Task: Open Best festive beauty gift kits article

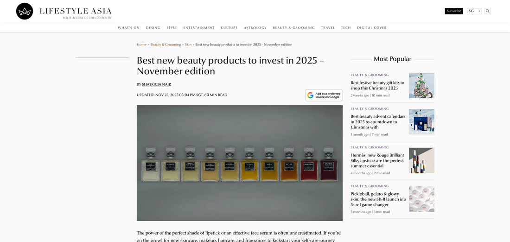Action: 377,86
